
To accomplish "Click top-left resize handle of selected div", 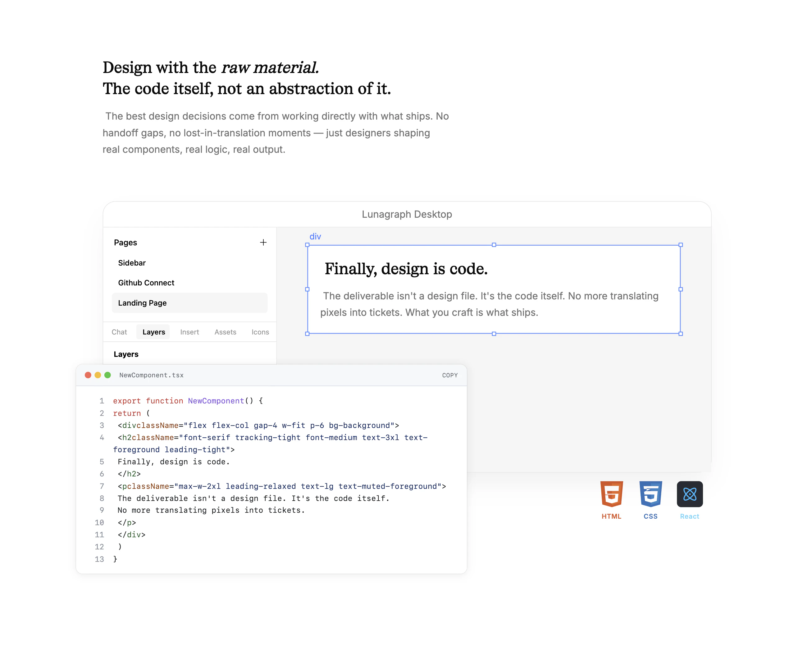I will (x=307, y=245).
